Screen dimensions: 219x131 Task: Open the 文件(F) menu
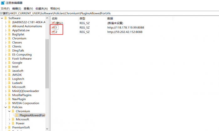5,9
